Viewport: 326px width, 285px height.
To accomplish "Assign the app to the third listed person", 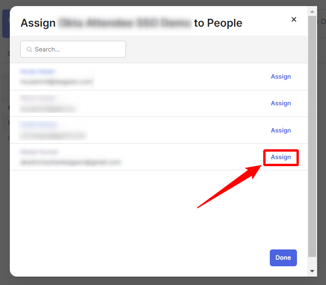I will click(281, 131).
